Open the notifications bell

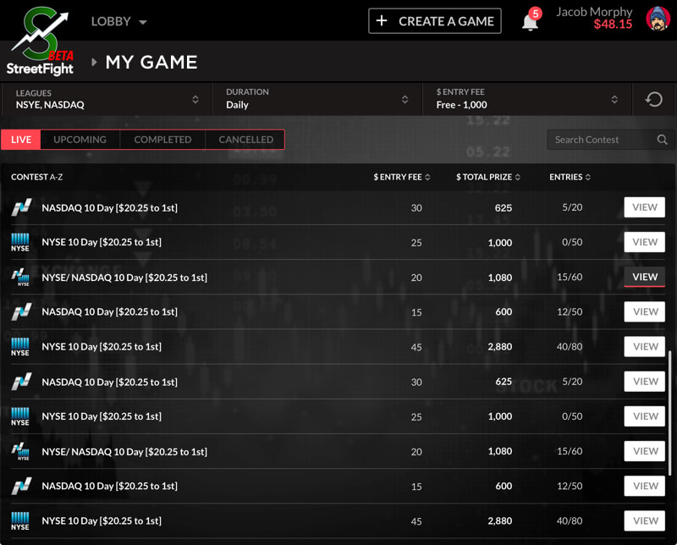point(530,22)
